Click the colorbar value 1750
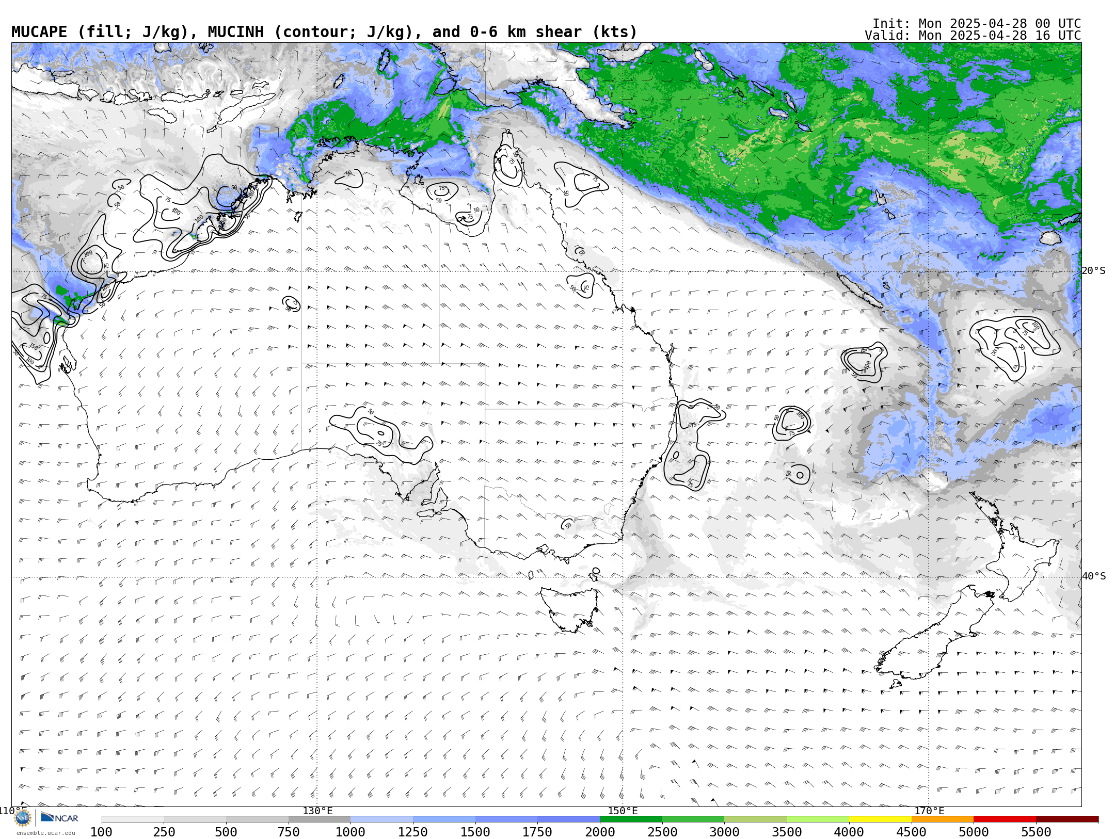Viewport: 1115px width, 839px height. (x=537, y=832)
